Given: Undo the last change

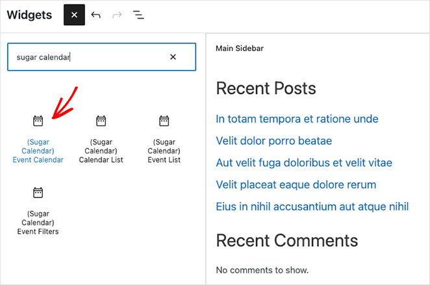Looking at the screenshot, I should [x=95, y=15].
